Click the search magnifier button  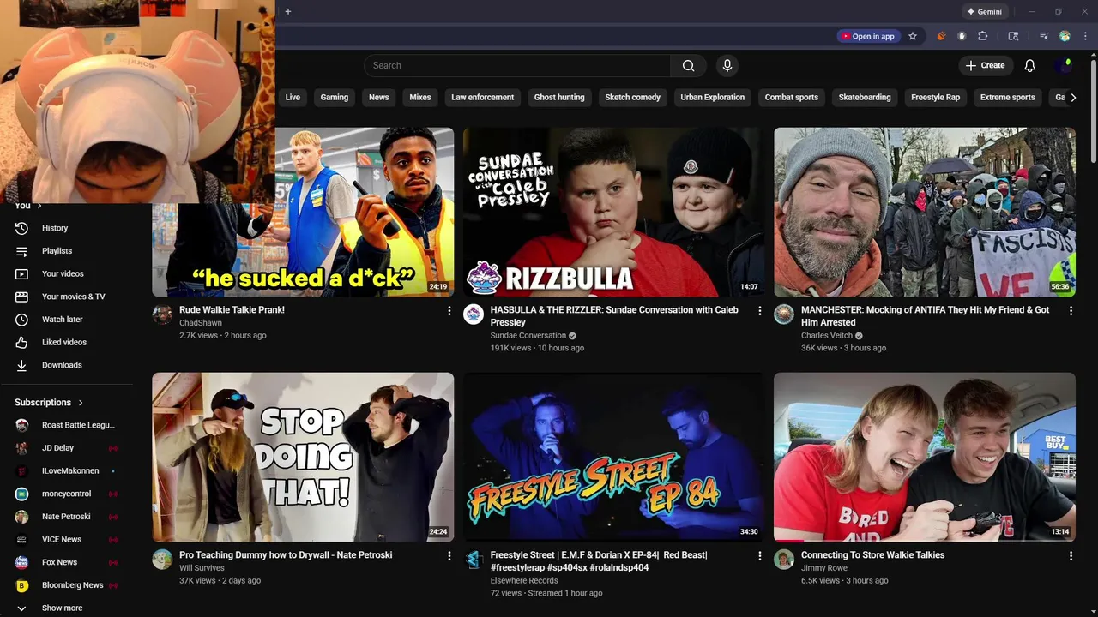(x=688, y=66)
